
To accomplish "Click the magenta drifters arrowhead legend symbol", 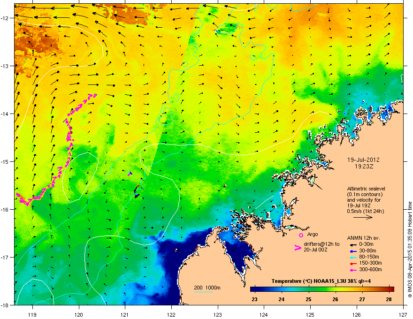I will click(x=298, y=248).
